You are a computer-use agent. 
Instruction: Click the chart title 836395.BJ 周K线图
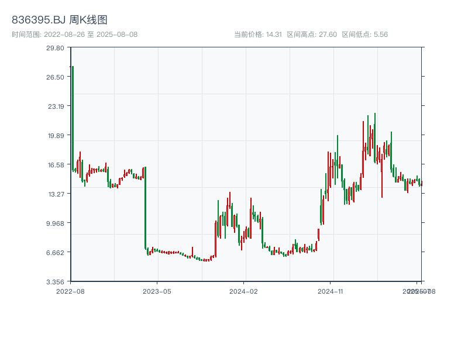click(60, 20)
